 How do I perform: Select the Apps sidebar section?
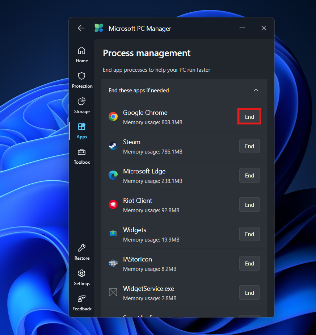82,131
